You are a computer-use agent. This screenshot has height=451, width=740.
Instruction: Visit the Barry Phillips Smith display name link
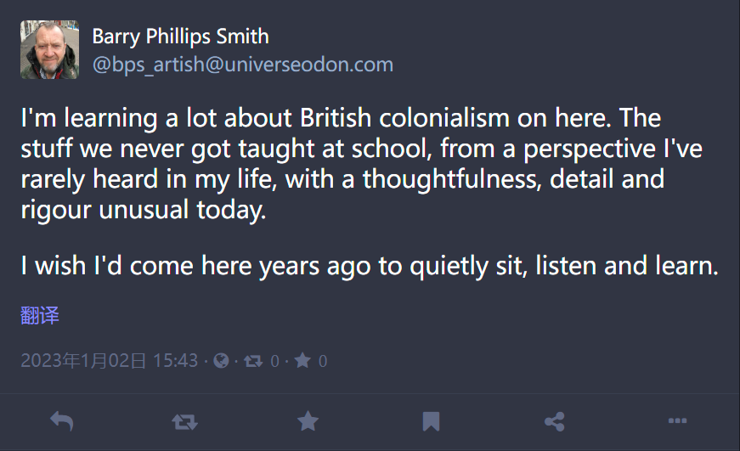point(180,37)
